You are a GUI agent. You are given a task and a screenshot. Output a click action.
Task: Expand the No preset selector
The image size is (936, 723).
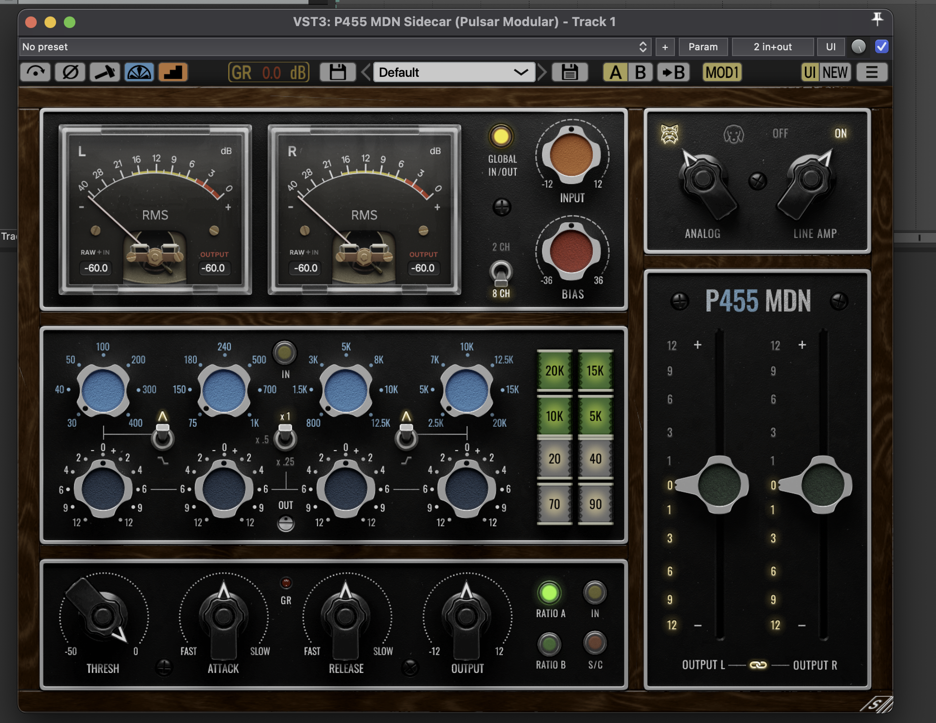click(x=335, y=47)
